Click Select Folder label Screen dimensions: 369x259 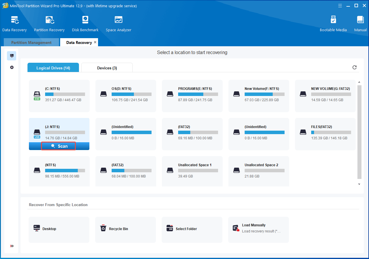click(x=187, y=229)
